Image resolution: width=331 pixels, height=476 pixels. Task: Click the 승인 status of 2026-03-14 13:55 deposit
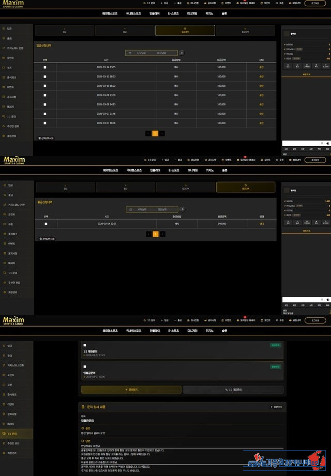coord(262,67)
